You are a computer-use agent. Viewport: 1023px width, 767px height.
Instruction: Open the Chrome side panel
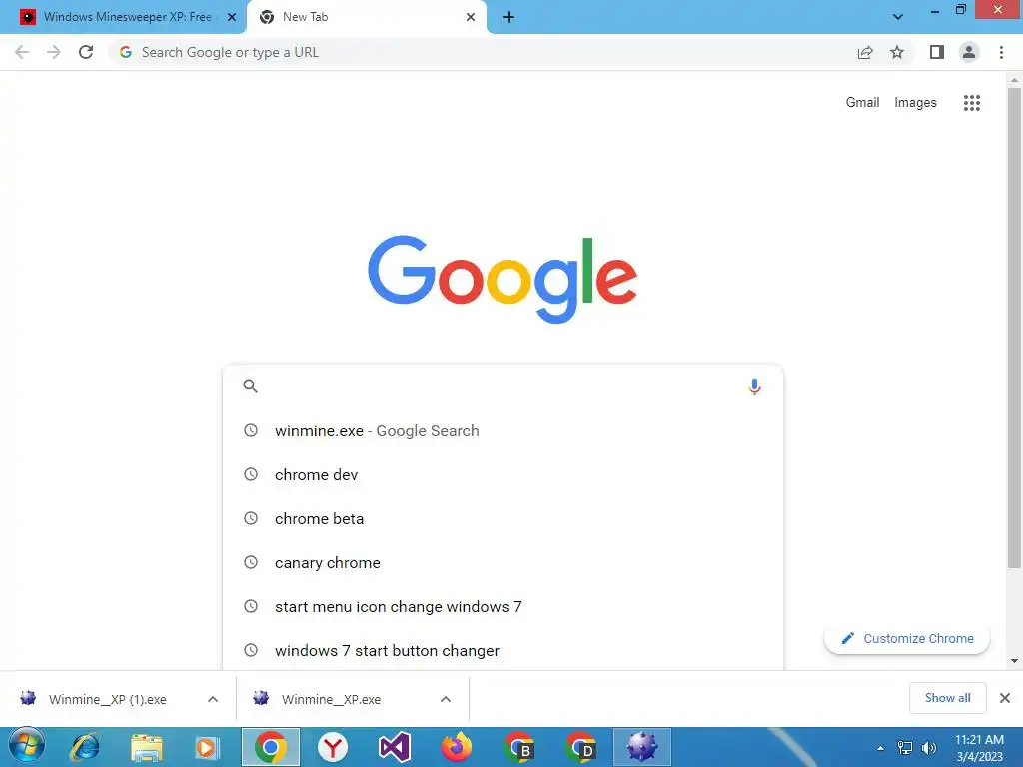(937, 52)
